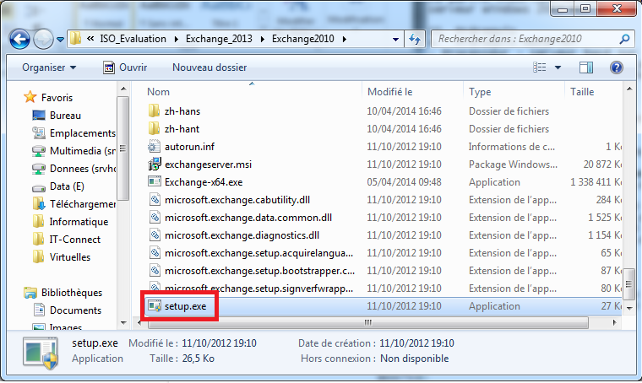Open the Donnees network drive
This screenshot has height=383, width=642.
click(x=73, y=169)
